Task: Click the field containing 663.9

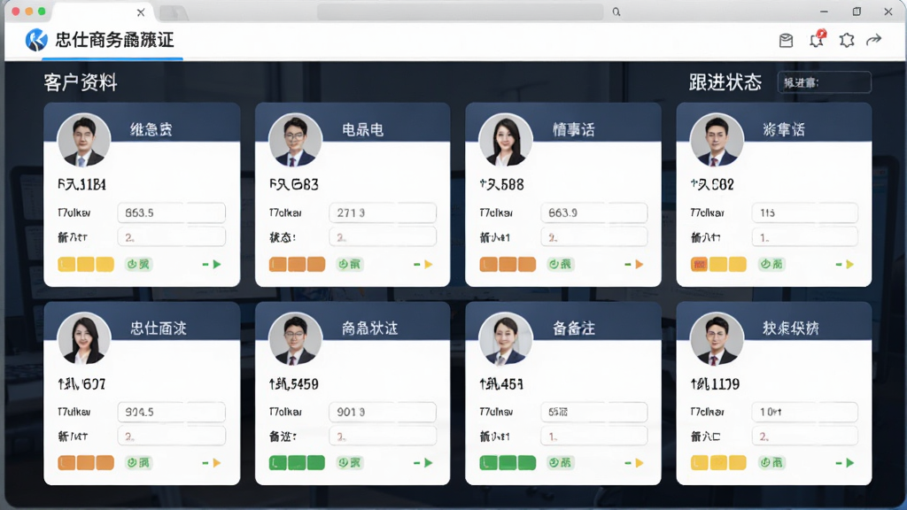Action: (594, 212)
